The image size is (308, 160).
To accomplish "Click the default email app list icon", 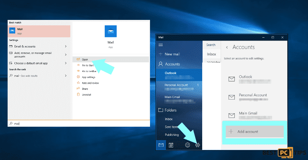I will click(11, 63).
